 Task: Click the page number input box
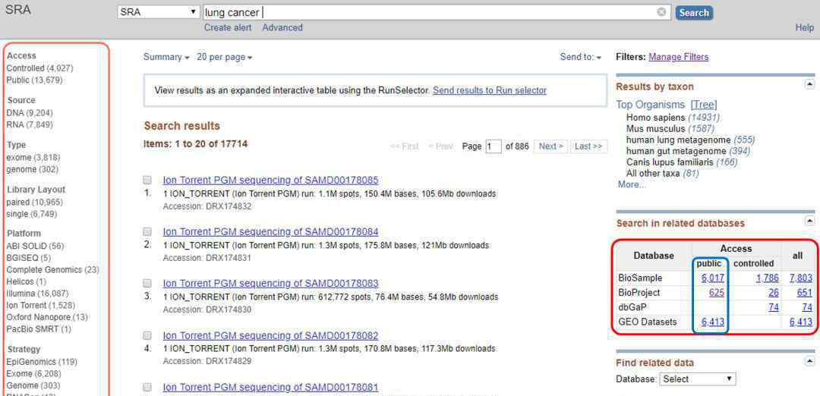click(x=494, y=146)
